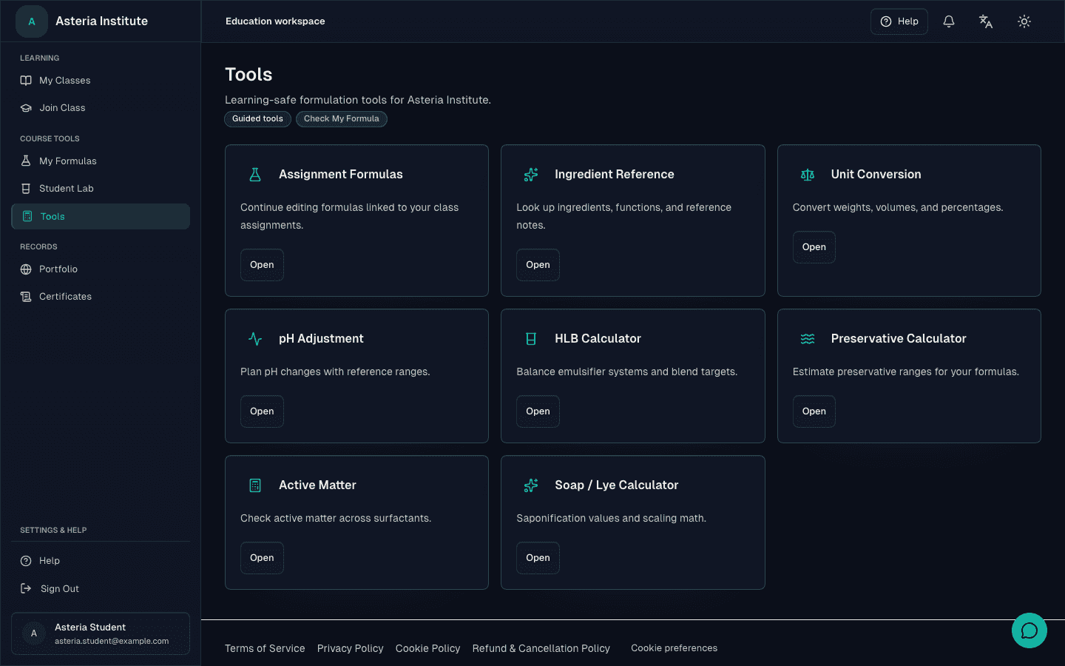The image size is (1065, 666).
Task: Click Cookie preferences in footer
Action: [674, 648]
